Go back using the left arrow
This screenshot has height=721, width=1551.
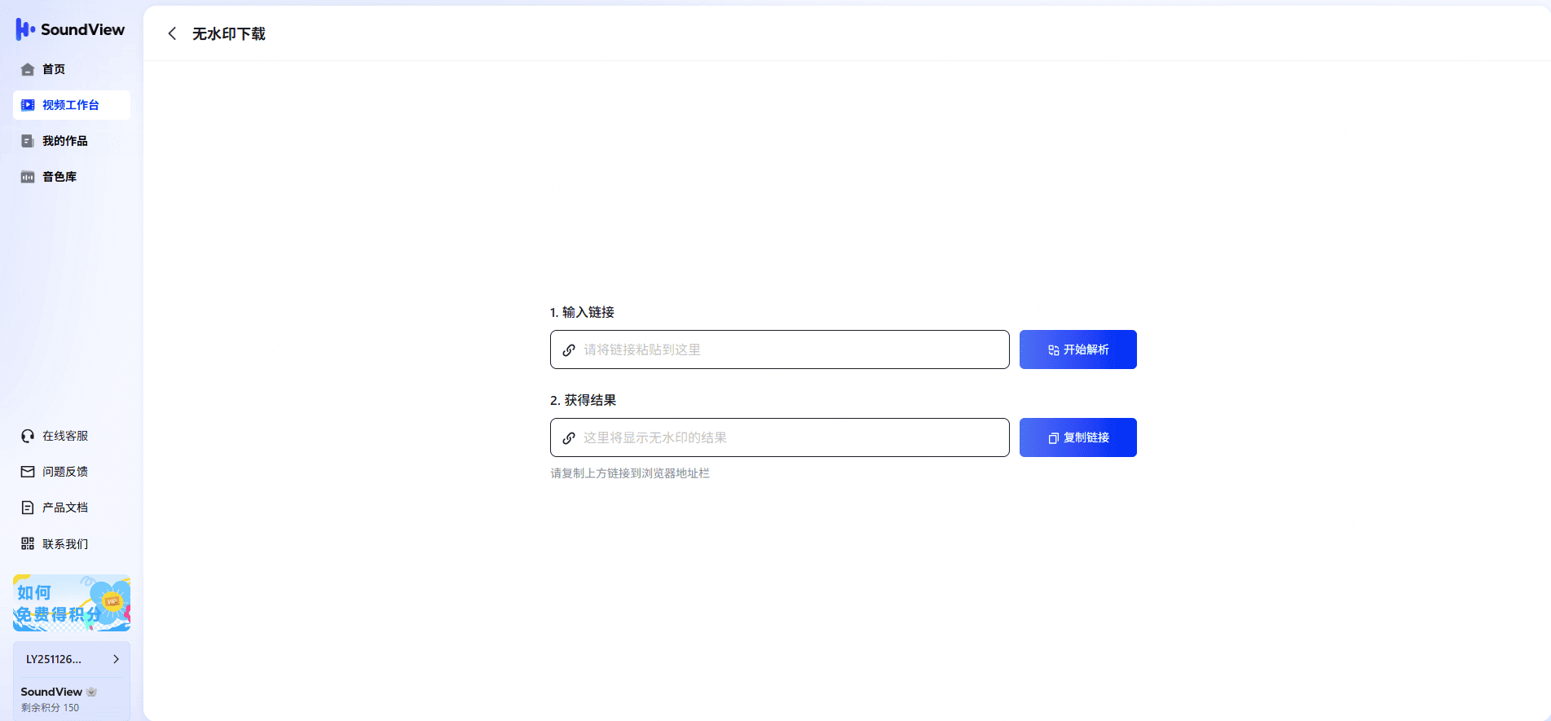click(172, 33)
